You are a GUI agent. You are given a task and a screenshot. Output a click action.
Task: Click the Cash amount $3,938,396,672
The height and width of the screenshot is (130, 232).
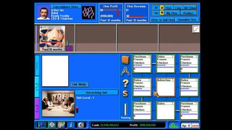(109, 125)
